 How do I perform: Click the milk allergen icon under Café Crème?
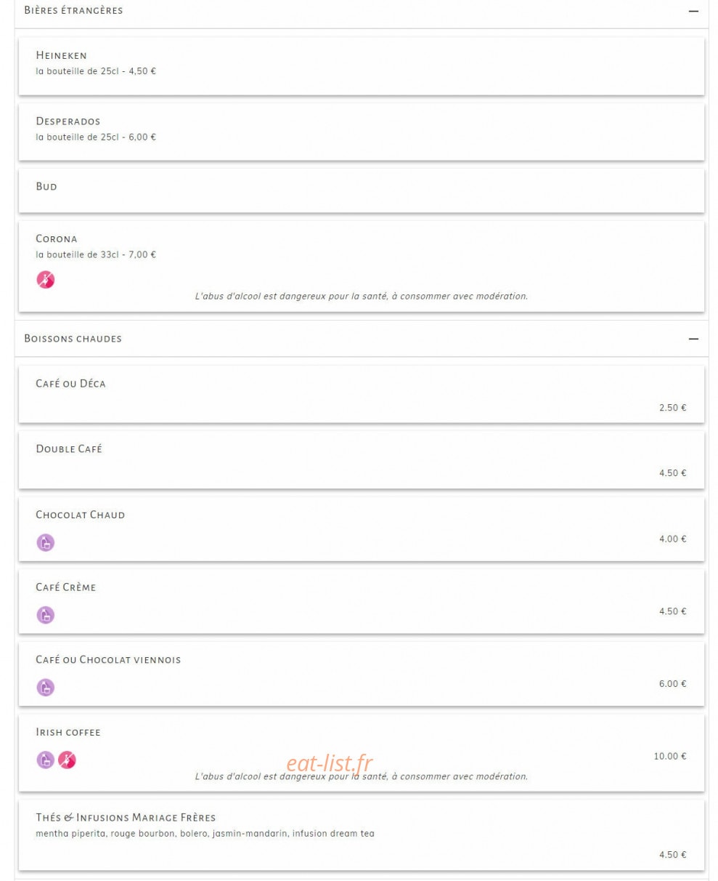tap(46, 615)
